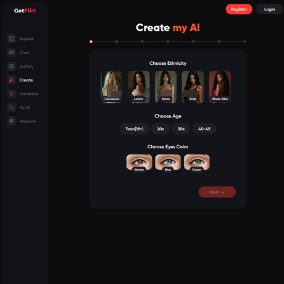The image size is (284, 284).
Task: Click the 'Choose Ethnicity' heading
Action: [x=168, y=63]
